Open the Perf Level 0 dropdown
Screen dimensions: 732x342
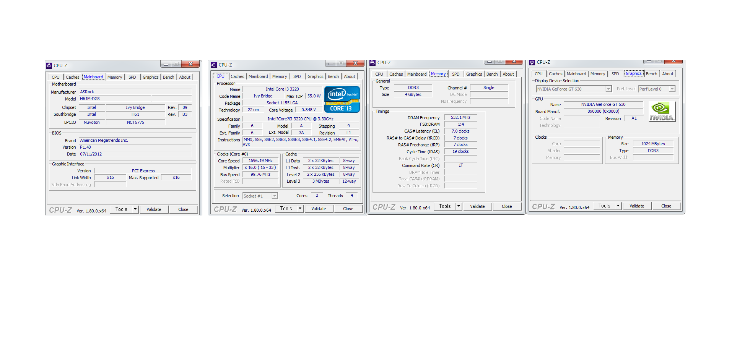click(x=672, y=89)
